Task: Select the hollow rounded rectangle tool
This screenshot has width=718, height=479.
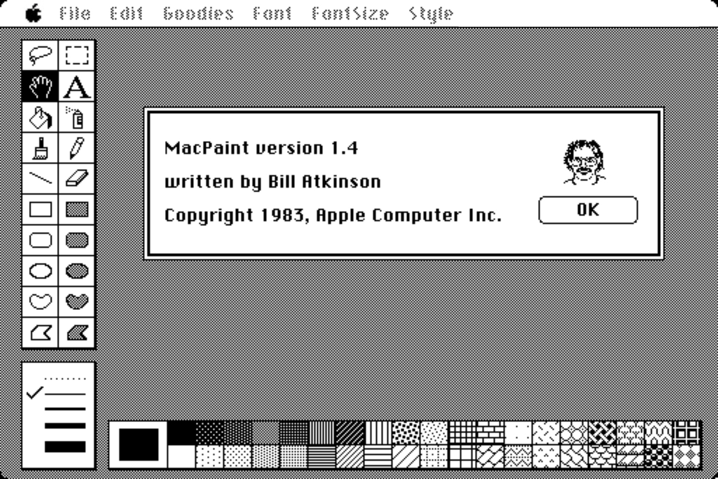Action: (x=40, y=240)
